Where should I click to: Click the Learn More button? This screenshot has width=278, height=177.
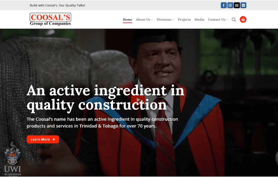pyautogui.click(x=43, y=139)
